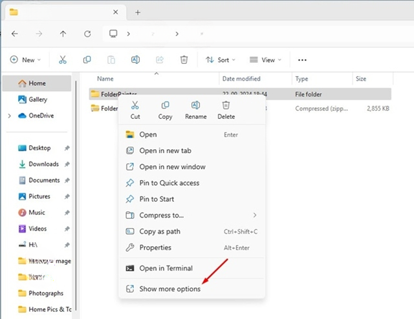Open the See more ellipsis menu
Screen dimensions: 414x319
(302, 60)
